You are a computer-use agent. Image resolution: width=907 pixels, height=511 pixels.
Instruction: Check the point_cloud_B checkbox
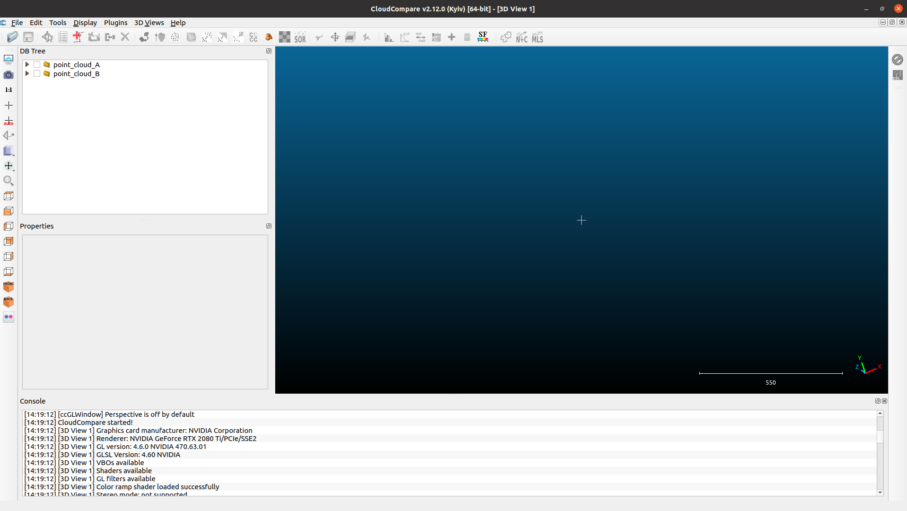point(37,74)
